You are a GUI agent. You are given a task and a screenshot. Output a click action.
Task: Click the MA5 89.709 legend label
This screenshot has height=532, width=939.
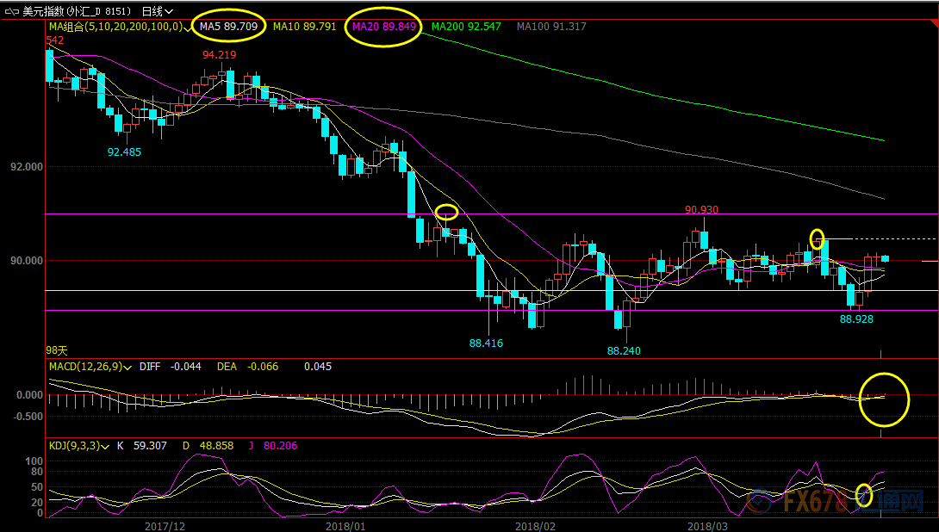[228, 27]
